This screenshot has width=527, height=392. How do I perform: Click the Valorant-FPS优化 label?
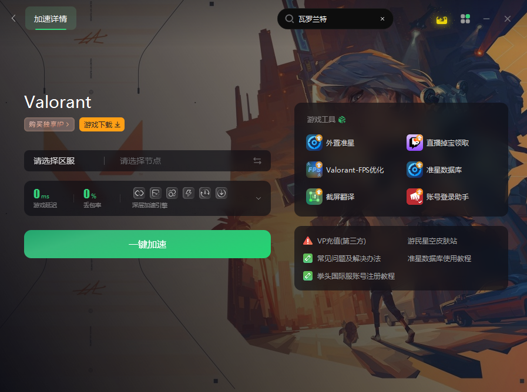tap(355, 170)
